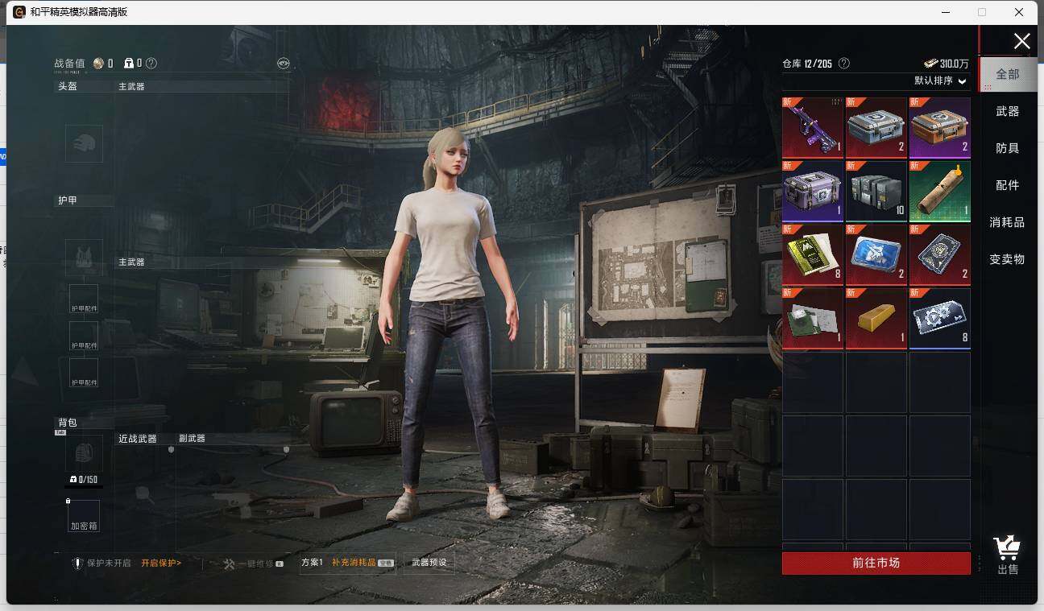Click 补充消耗品 to restock consumables
This screenshot has height=611, width=1044.
(354, 563)
